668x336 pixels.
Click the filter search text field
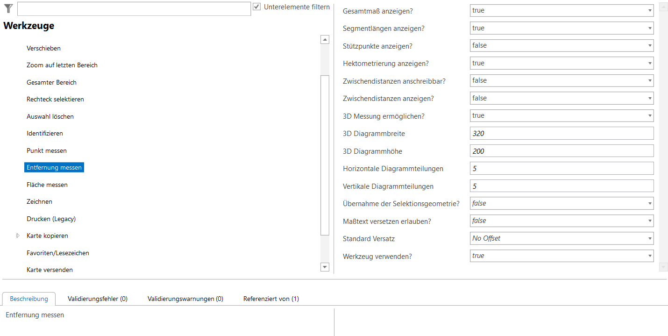(134, 8)
